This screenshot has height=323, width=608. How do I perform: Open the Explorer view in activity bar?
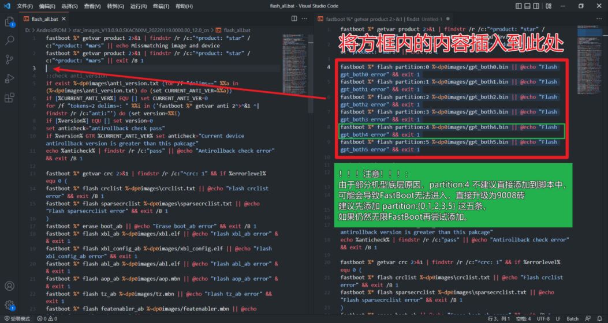(x=10, y=22)
